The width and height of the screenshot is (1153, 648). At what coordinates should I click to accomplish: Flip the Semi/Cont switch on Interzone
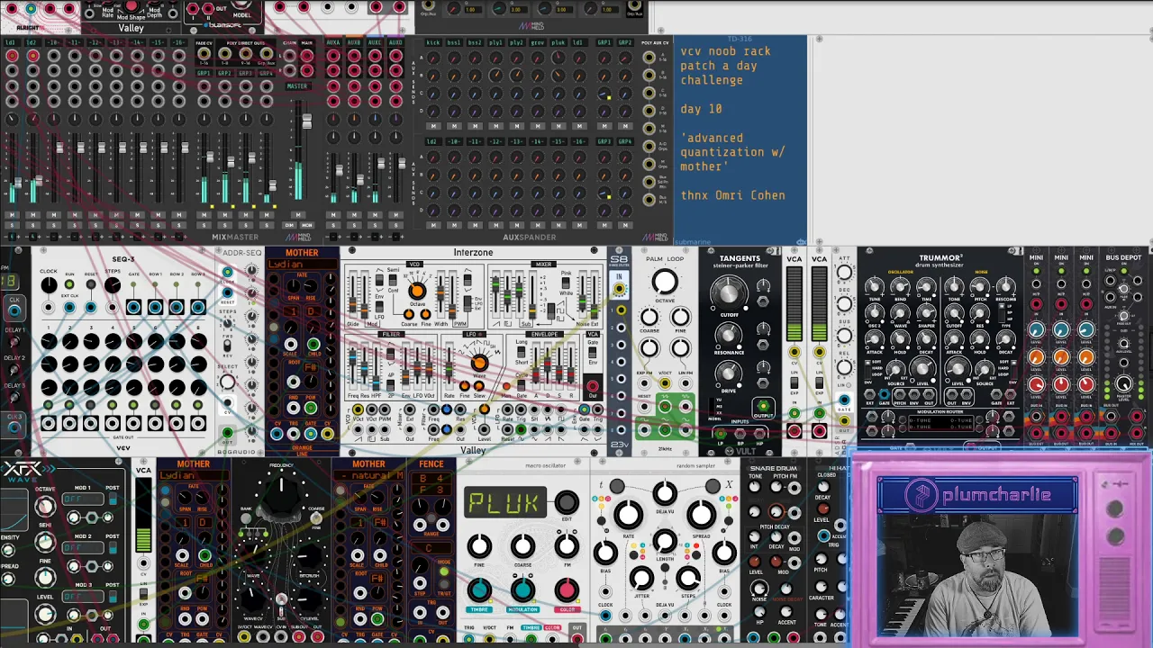coord(393,278)
